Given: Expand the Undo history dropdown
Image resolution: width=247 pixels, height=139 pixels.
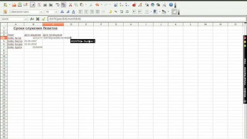Looking at the screenshot, I should point(102,5).
